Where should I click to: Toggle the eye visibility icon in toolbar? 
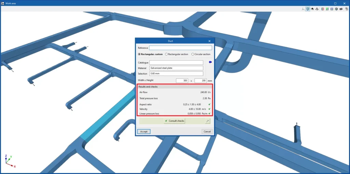(341, 9)
